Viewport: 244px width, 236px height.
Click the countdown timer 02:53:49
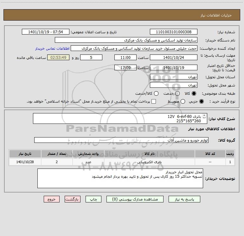point(58,57)
